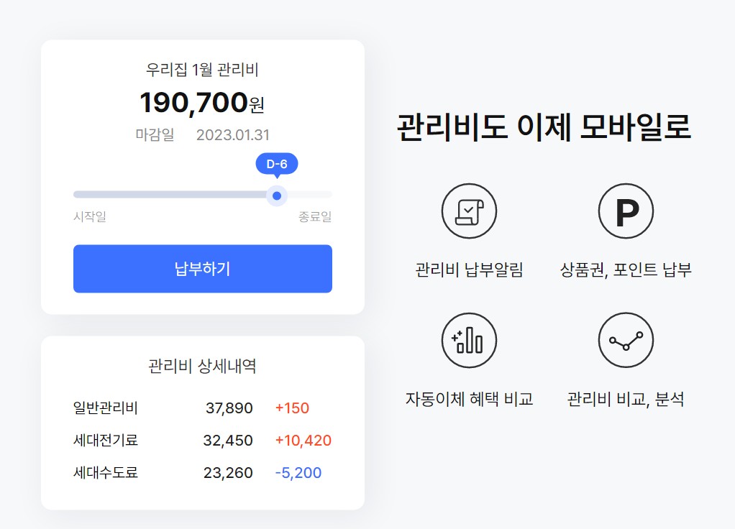This screenshot has height=529, width=735.
Task: Open the line graph analysis circle icon
Action: 626,340
